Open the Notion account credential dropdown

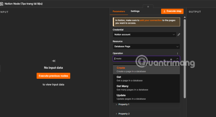144,35
